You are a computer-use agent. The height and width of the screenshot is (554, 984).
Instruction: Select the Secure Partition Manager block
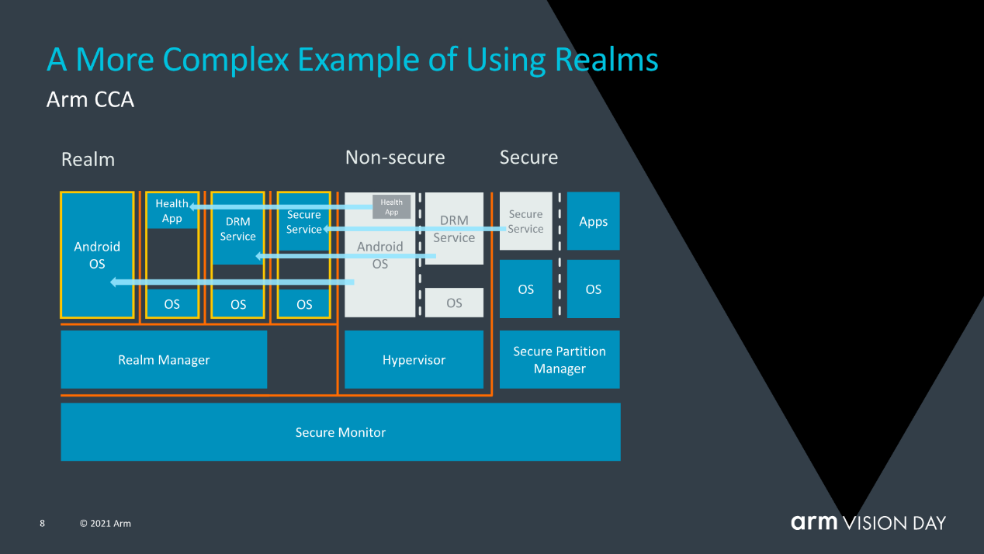(560, 360)
